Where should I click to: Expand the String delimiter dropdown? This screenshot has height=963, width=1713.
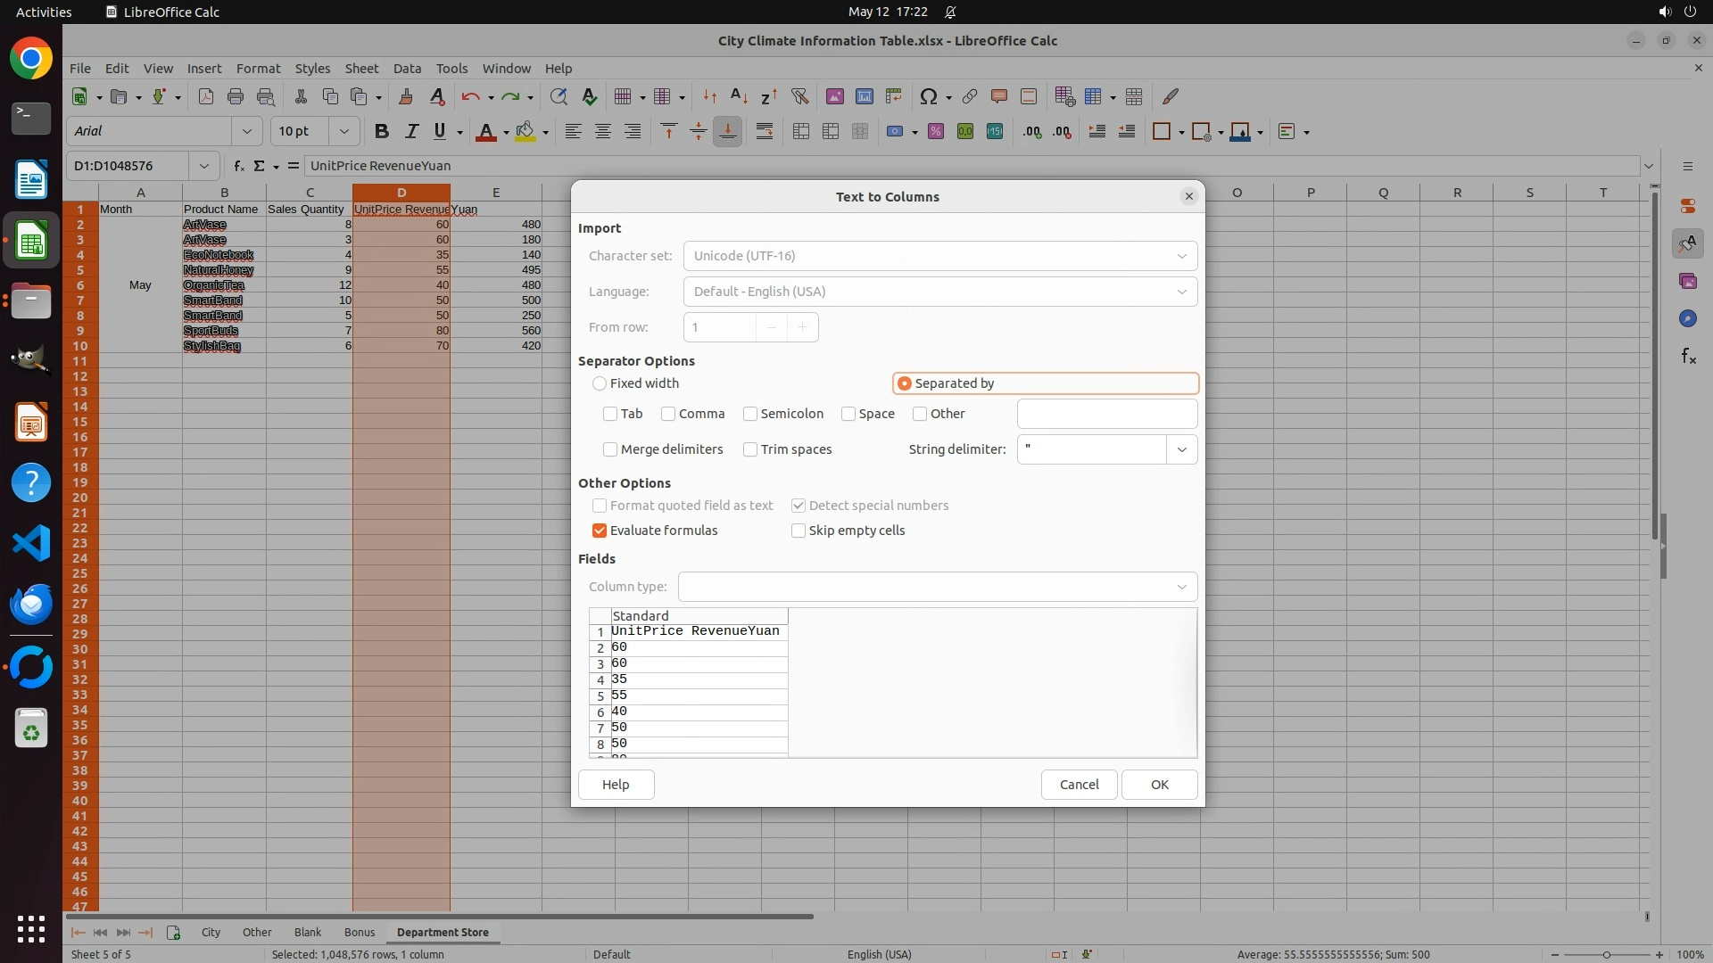pos(1181,449)
